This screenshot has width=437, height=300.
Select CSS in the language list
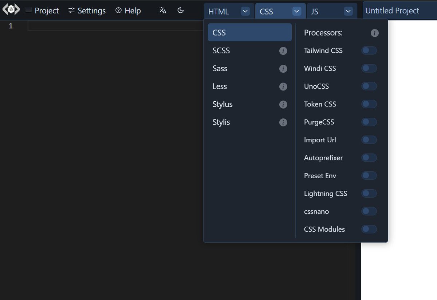(x=250, y=32)
